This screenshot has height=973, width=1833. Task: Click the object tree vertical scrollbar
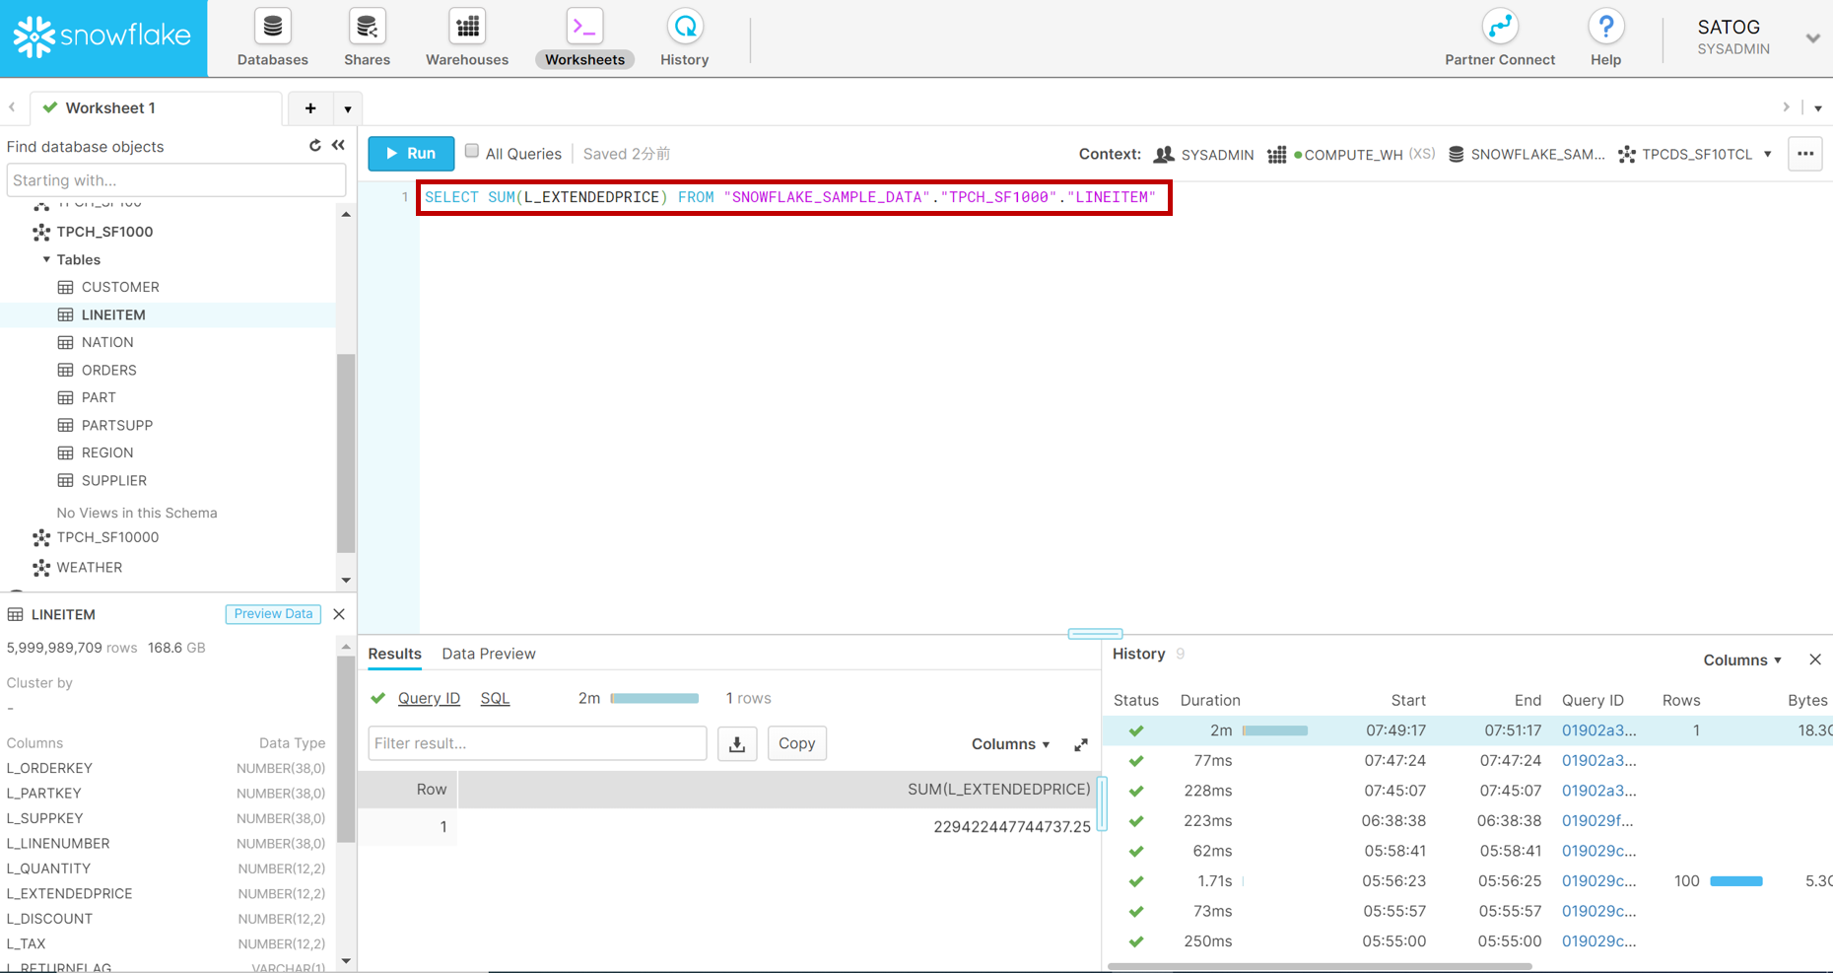click(x=346, y=453)
